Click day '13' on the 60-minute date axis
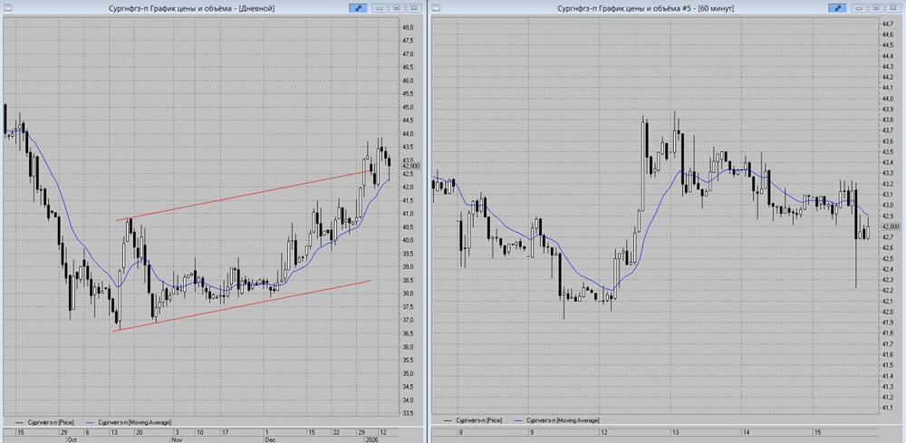The width and height of the screenshot is (906, 443). [676, 432]
